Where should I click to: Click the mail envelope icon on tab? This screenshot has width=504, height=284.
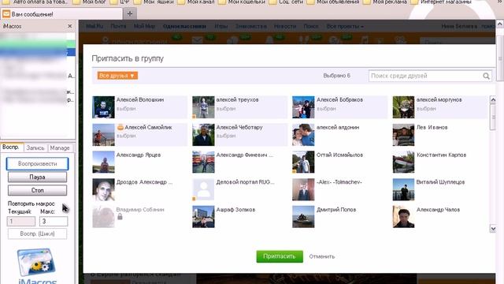[x=6, y=14]
